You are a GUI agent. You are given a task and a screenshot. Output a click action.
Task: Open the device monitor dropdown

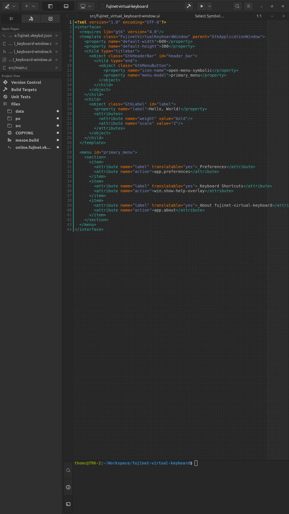[87, 6]
